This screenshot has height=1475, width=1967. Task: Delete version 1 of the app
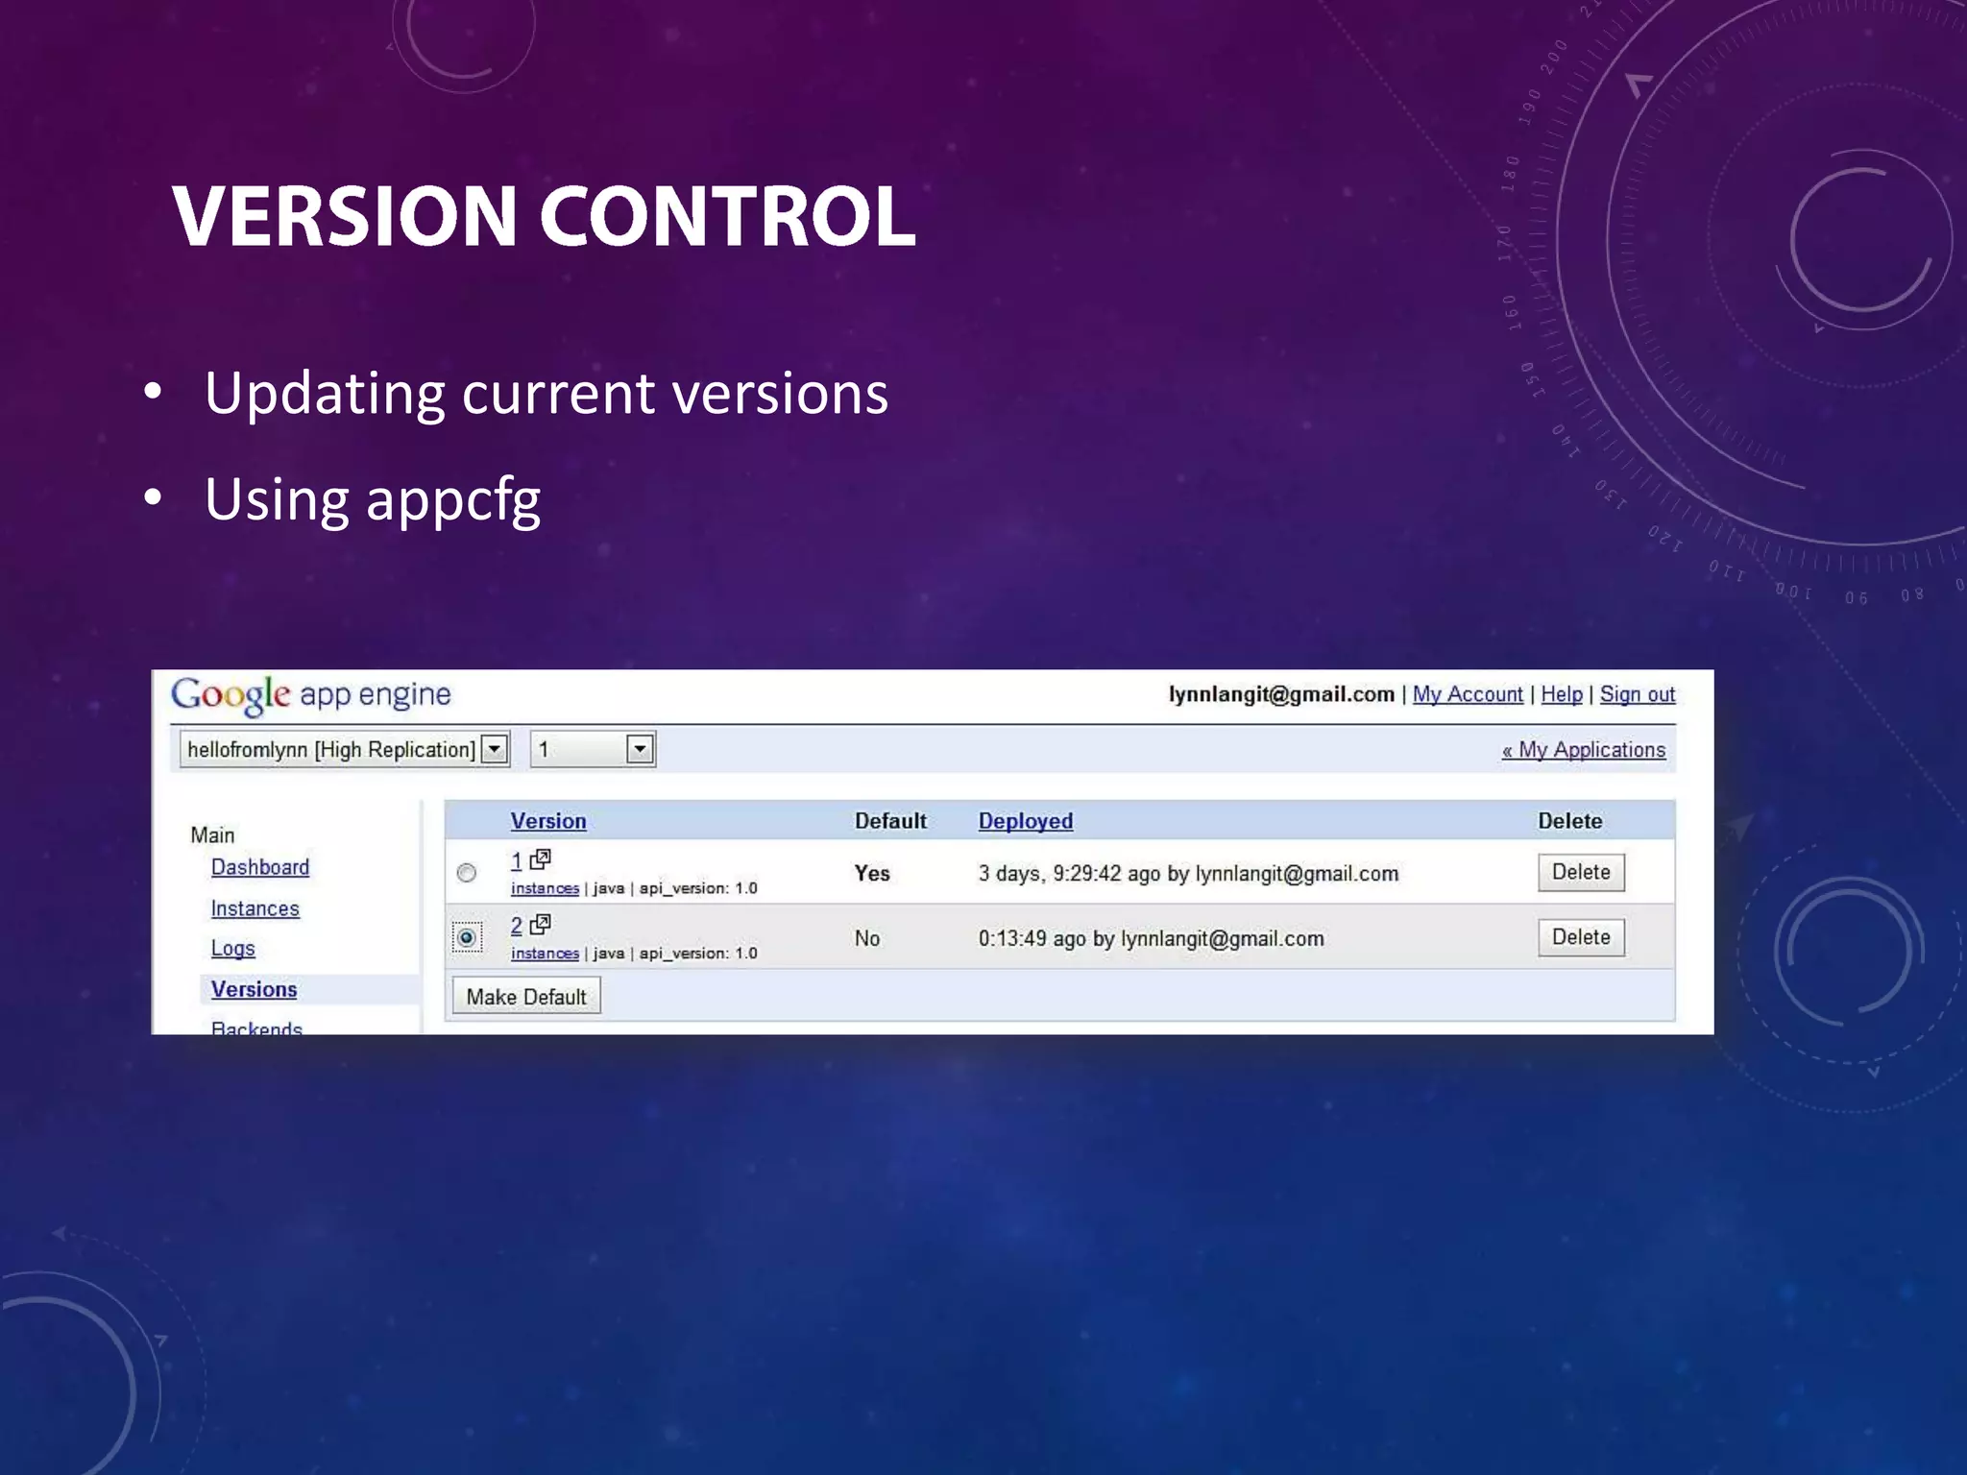[x=1580, y=872]
